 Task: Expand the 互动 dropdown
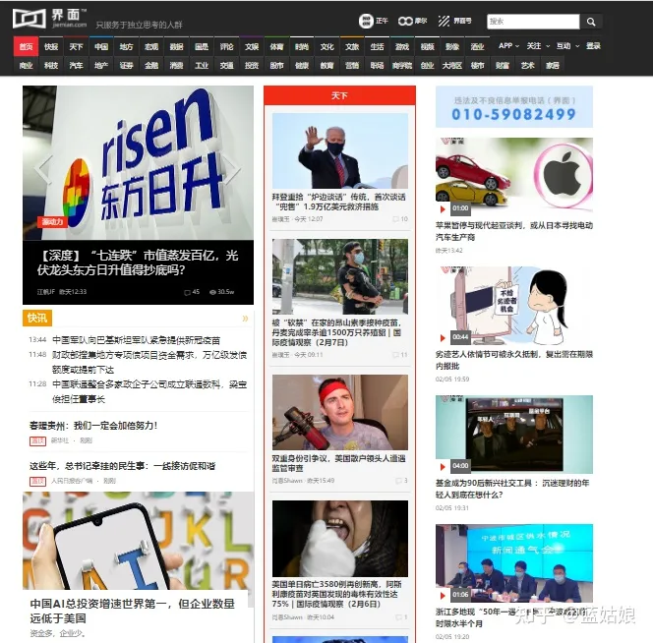(x=567, y=46)
